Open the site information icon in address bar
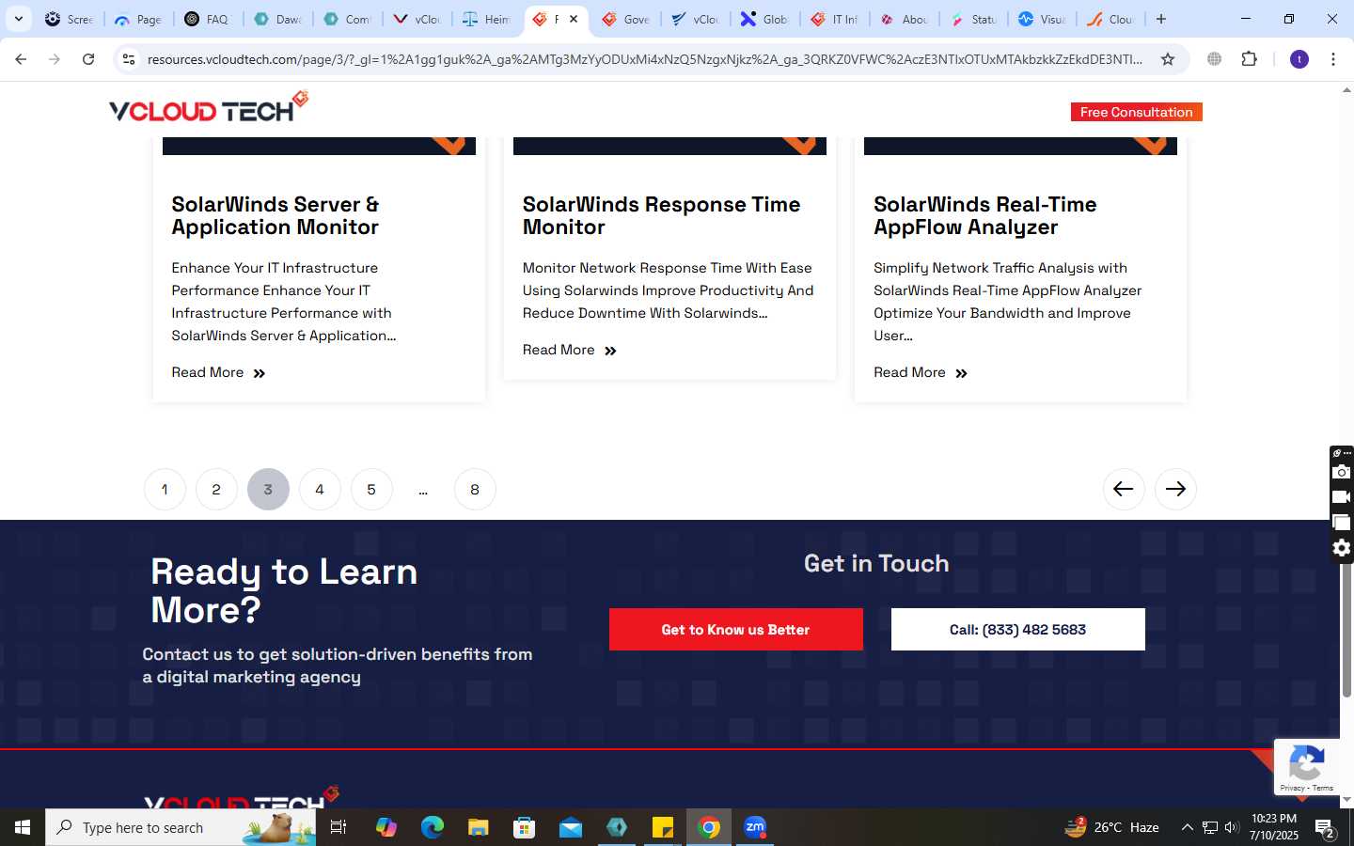Screen dimensions: 1354x846 tap(129, 59)
